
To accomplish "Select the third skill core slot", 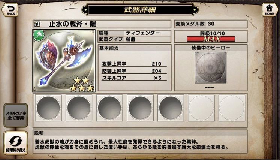I will (109, 108).
